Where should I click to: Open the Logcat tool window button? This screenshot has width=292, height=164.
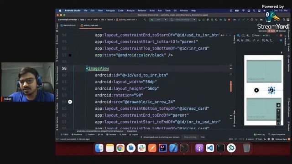click(x=134, y=134)
